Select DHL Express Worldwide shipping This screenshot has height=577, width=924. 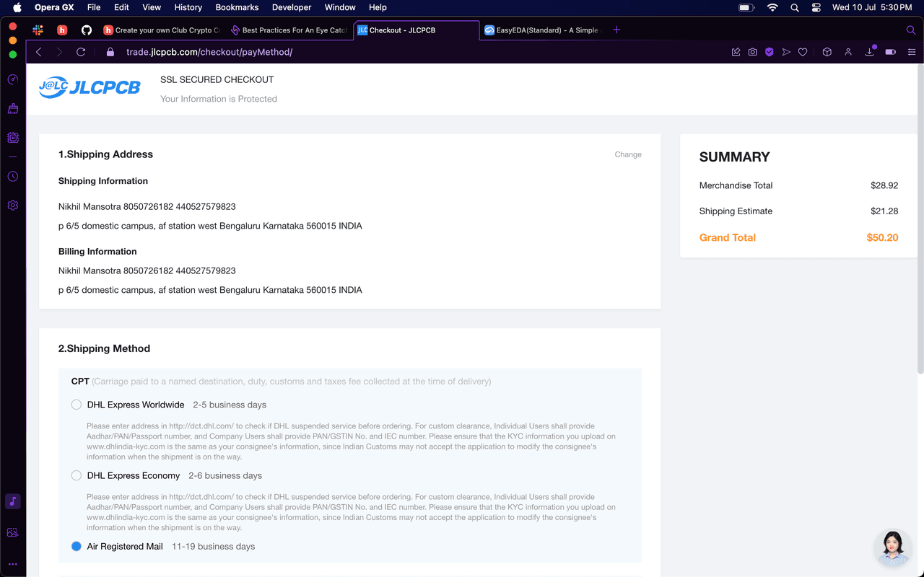(77, 405)
